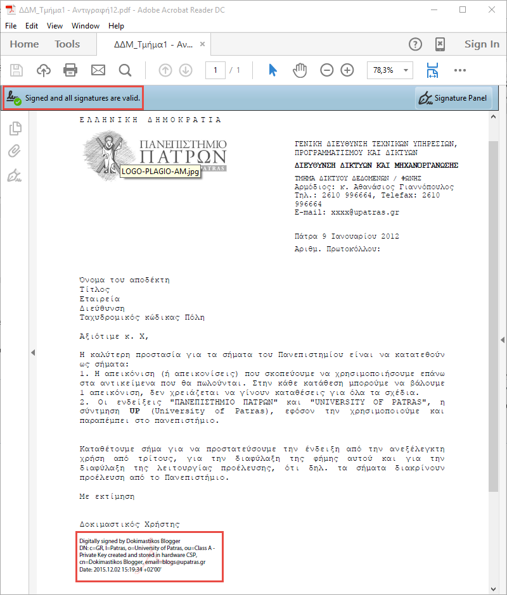Open the Help menu
Image resolution: width=507 pixels, height=595 pixels.
[x=117, y=26]
